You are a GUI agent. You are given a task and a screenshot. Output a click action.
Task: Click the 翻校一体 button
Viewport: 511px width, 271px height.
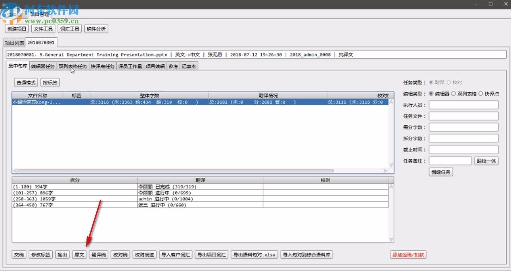coord(486,161)
